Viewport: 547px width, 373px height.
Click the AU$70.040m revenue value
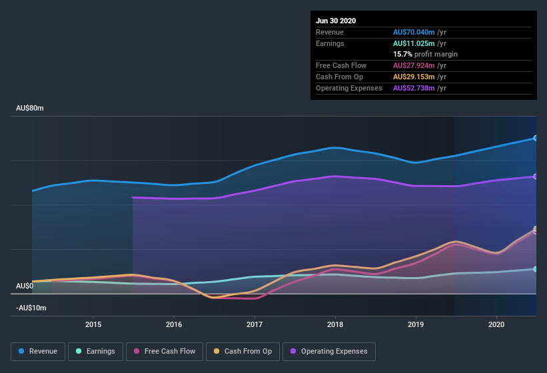pos(414,32)
